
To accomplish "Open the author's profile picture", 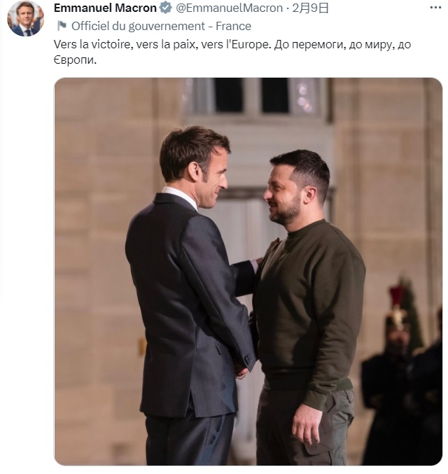I will 25,18.
